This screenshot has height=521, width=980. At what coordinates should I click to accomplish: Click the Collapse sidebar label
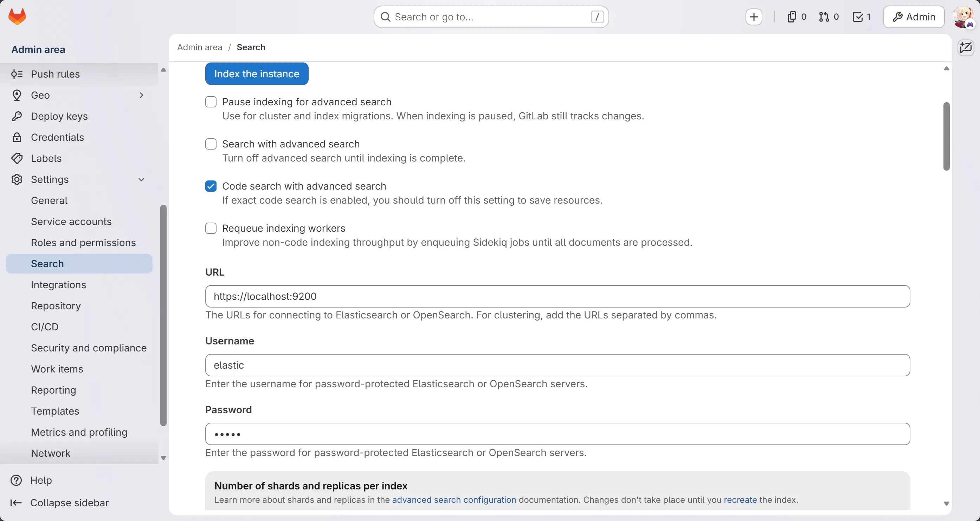tap(70, 503)
